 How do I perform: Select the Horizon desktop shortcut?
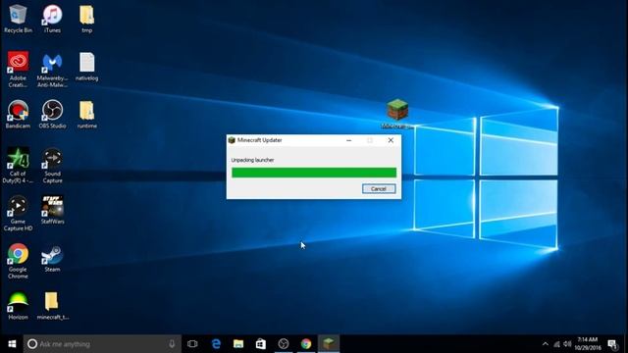(x=18, y=305)
